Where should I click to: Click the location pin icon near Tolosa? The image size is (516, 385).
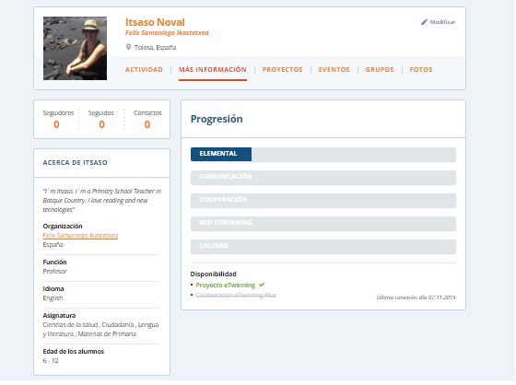click(128, 47)
